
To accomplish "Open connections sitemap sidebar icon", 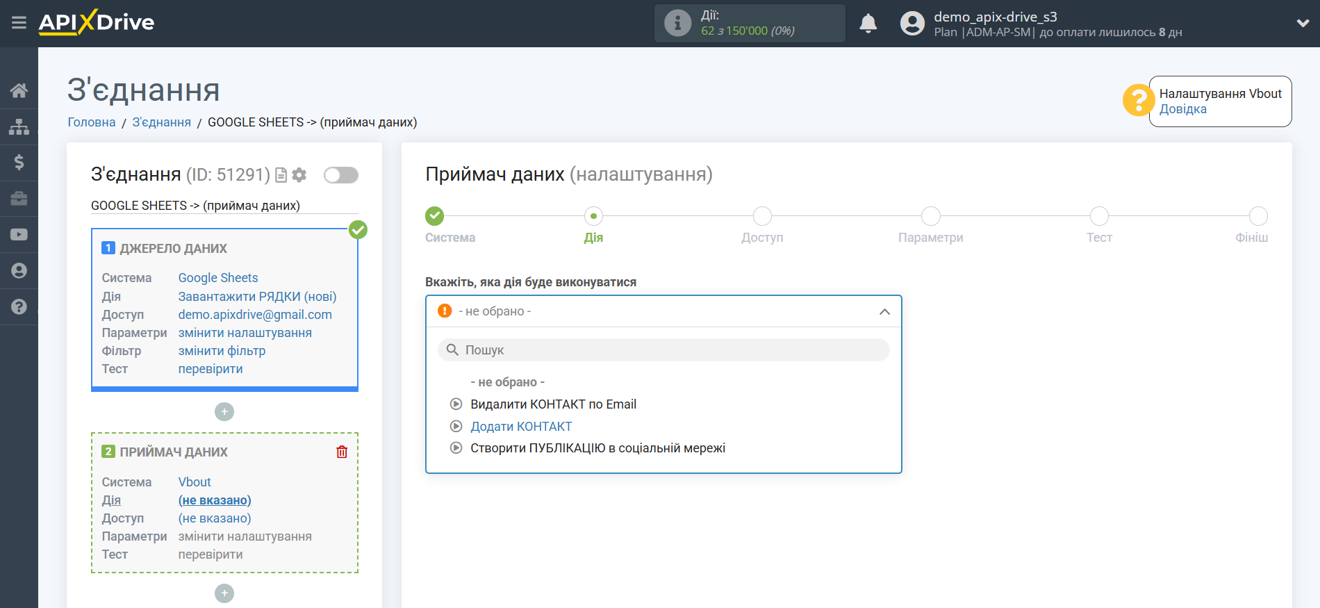I will [19, 126].
